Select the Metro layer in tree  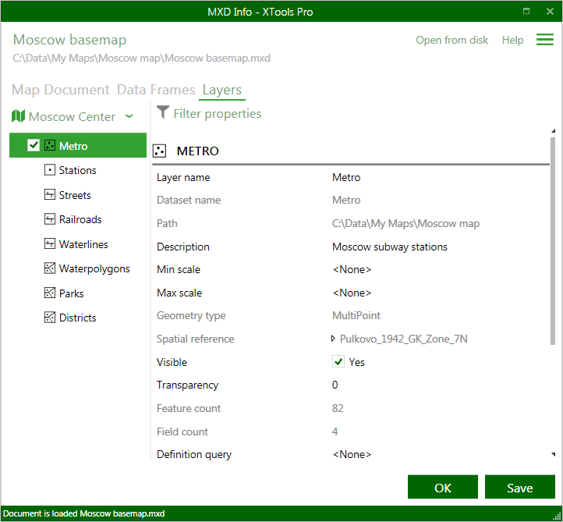click(78, 145)
